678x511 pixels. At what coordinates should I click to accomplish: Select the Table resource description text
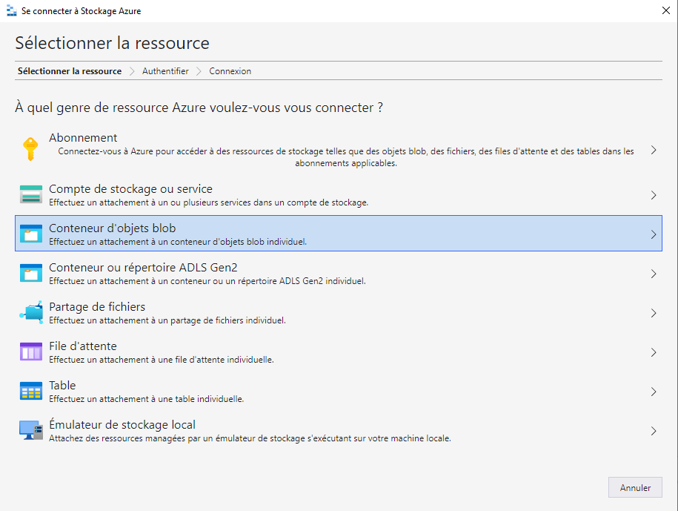[147, 399]
